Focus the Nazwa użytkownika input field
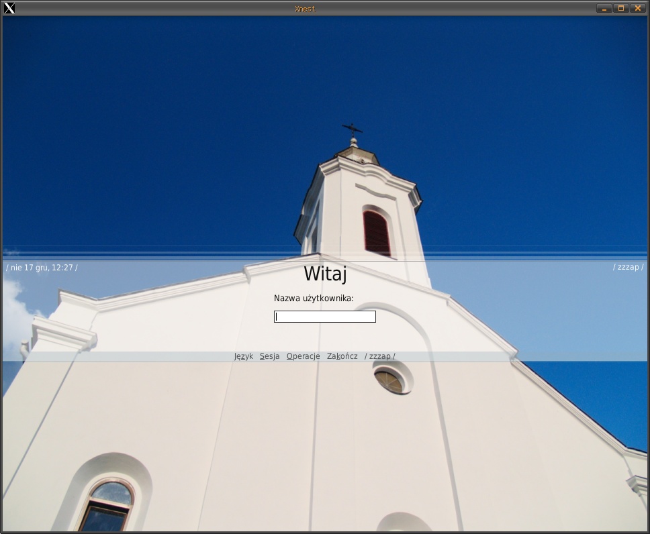The width and height of the screenshot is (650, 534). (325, 317)
